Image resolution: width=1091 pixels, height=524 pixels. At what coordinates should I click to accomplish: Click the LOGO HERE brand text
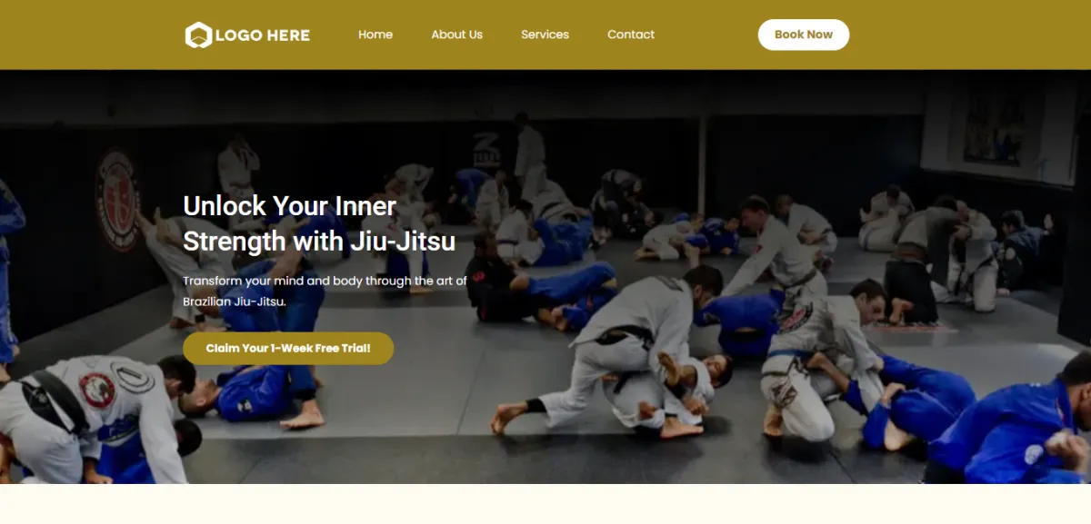(263, 35)
